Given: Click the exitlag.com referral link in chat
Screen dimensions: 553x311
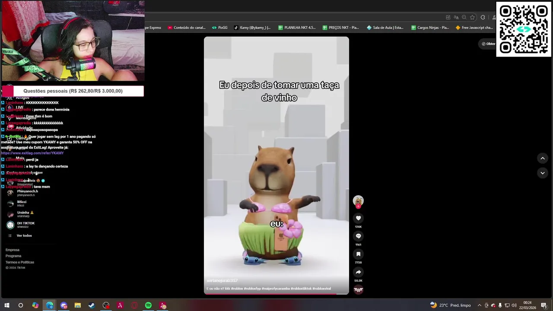Looking at the screenshot, I should [32, 153].
